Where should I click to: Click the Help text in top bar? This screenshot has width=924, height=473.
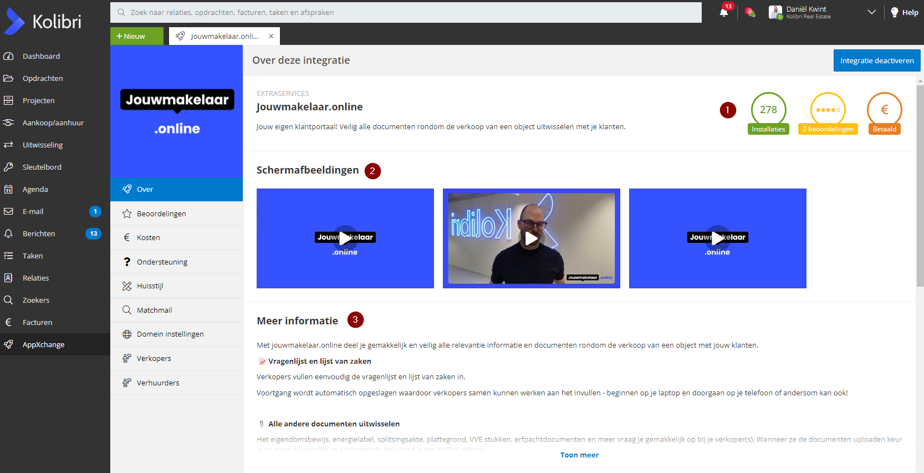[x=910, y=12]
